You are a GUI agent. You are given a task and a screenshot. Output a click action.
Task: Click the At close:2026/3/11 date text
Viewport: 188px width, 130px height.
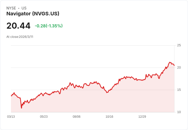20,37
